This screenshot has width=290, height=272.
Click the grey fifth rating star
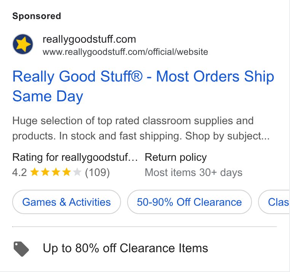[x=77, y=172]
